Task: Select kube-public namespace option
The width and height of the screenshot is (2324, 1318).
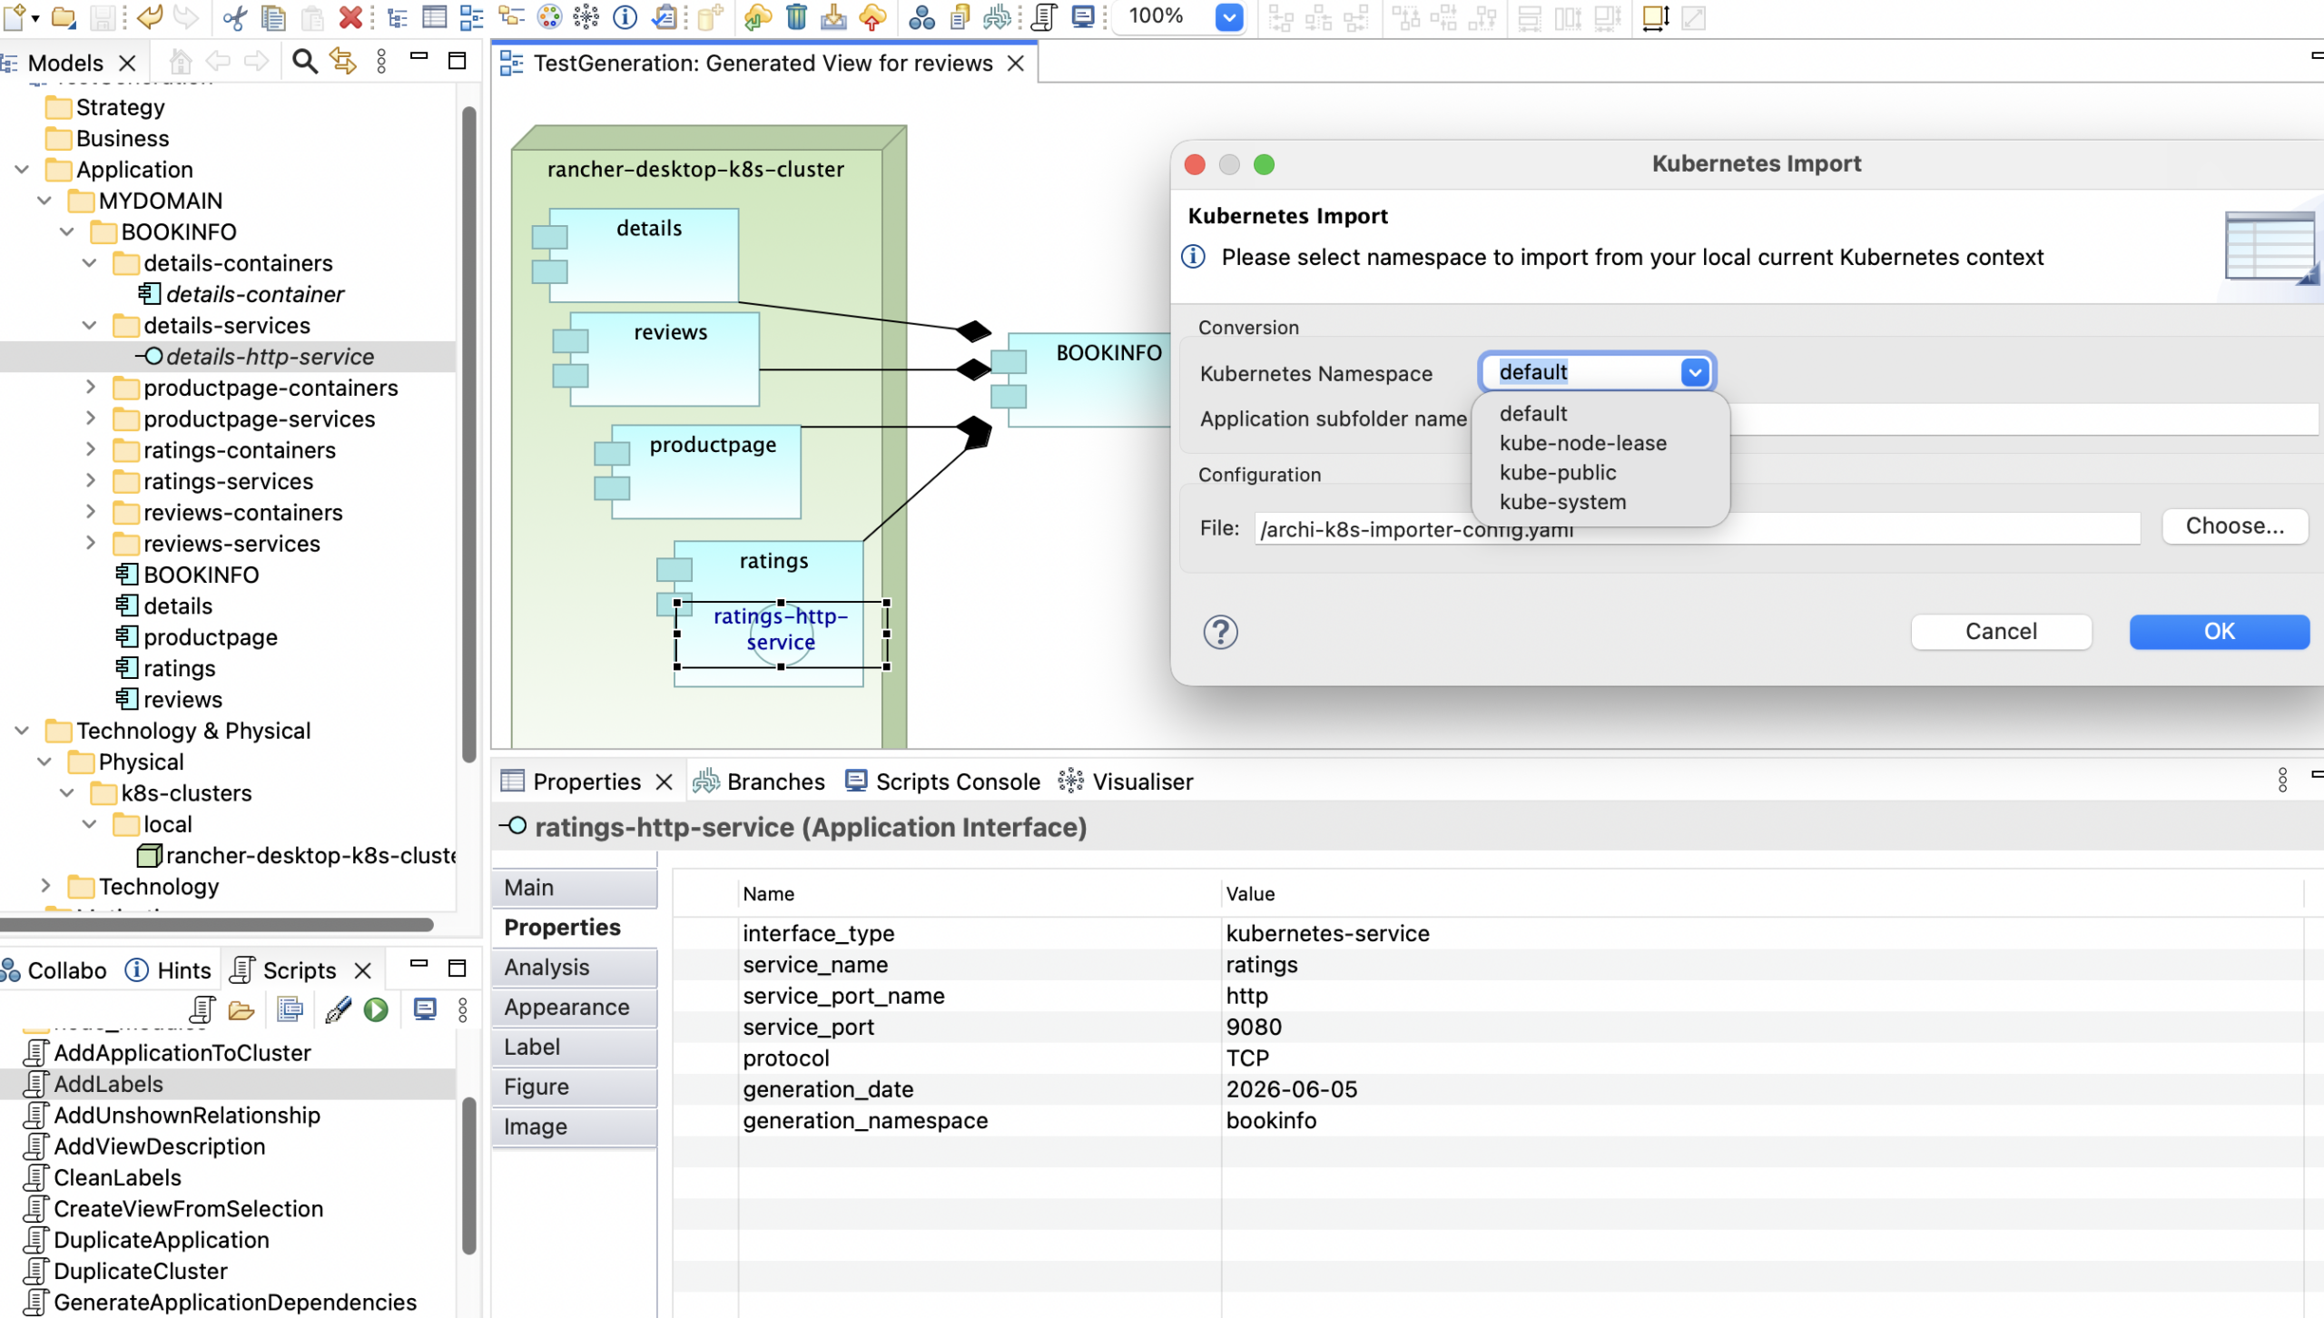Action: pos(1557,473)
